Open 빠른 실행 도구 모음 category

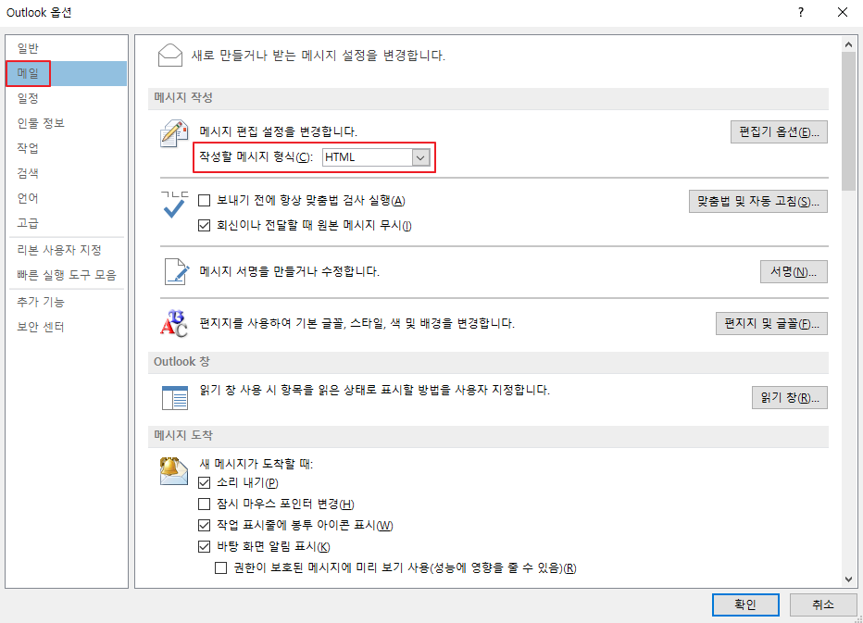pos(67,275)
